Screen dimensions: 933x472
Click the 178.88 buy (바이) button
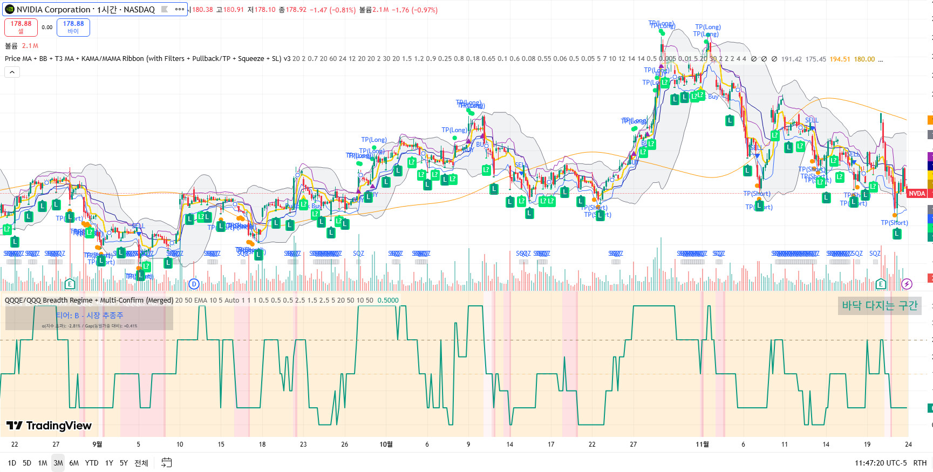73,27
